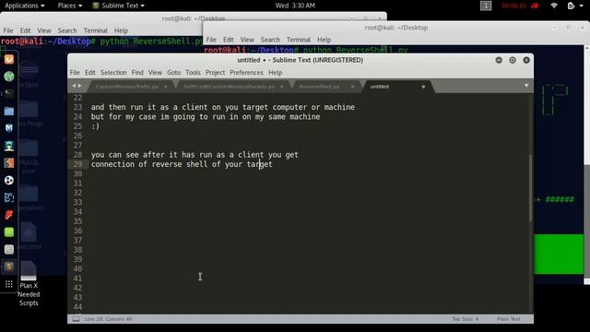Open the clock calendar Wed 3:30 AM
The image size is (590, 332).
pyautogui.click(x=295, y=6)
